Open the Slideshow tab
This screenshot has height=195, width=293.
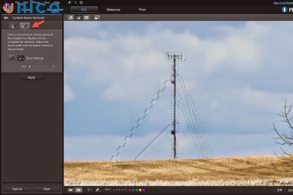tap(113, 9)
